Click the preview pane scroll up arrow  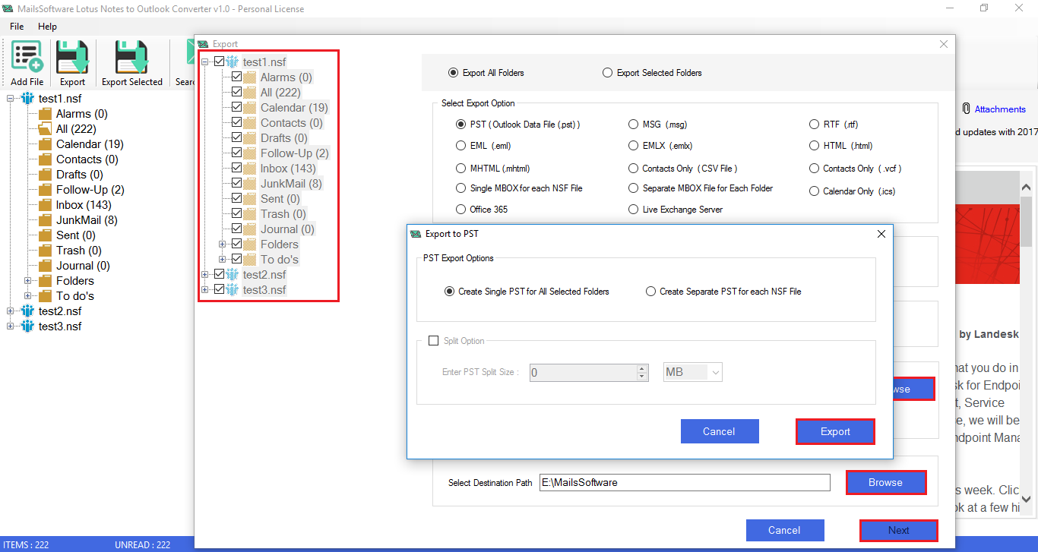coord(1026,187)
